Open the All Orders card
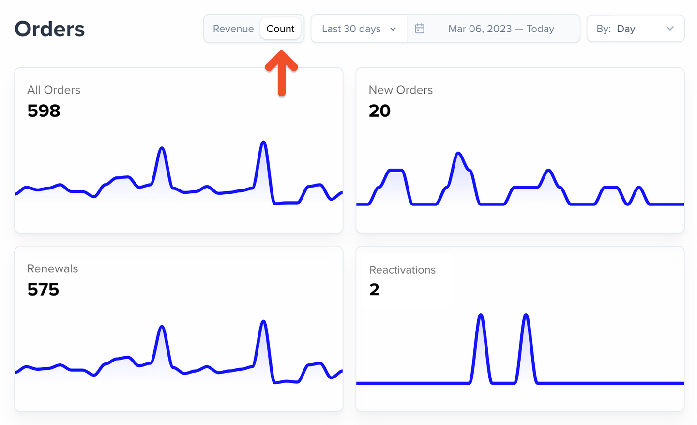 [x=179, y=150]
